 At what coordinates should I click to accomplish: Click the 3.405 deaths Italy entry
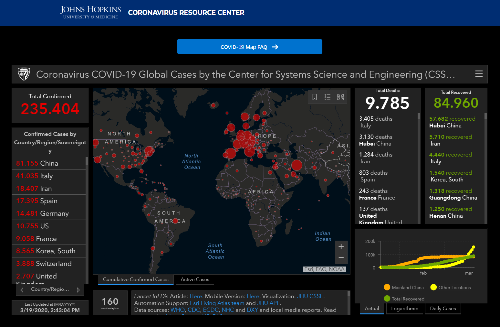click(x=386, y=122)
